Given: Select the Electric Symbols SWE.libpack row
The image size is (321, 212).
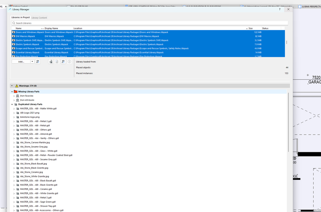Looking at the screenshot, I should coord(148,40).
